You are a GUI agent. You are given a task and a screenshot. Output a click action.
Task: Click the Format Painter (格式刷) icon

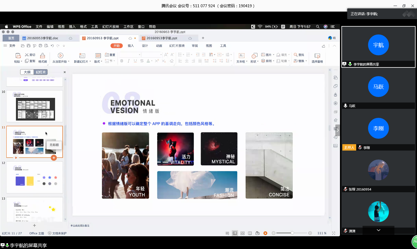43,56
